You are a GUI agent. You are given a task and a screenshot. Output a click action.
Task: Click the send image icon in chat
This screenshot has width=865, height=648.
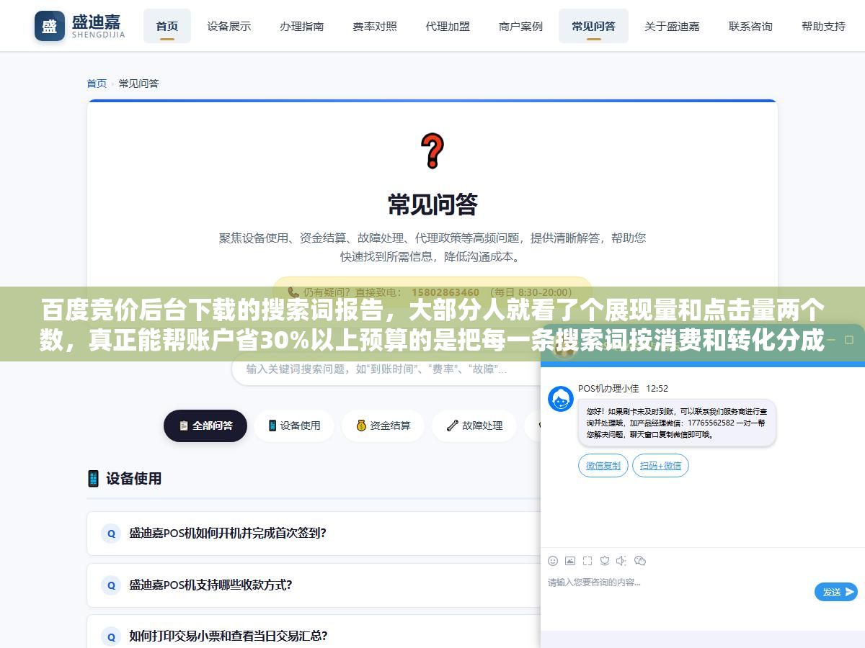click(570, 561)
